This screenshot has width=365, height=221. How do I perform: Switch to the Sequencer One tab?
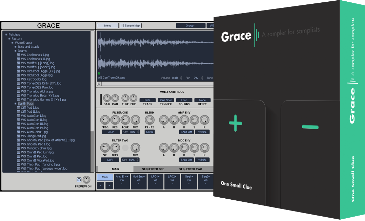pyautogui.click(x=152, y=169)
